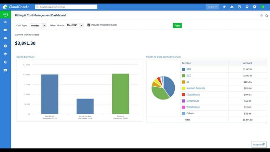Screen dimensions: 270x152
Task: Click the green Filter button
Action: pyautogui.click(x=177, y=26)
